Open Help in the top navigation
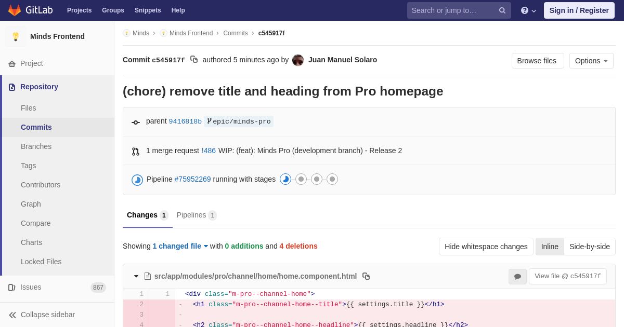The image size is (624, 327). tap(178, 10)
